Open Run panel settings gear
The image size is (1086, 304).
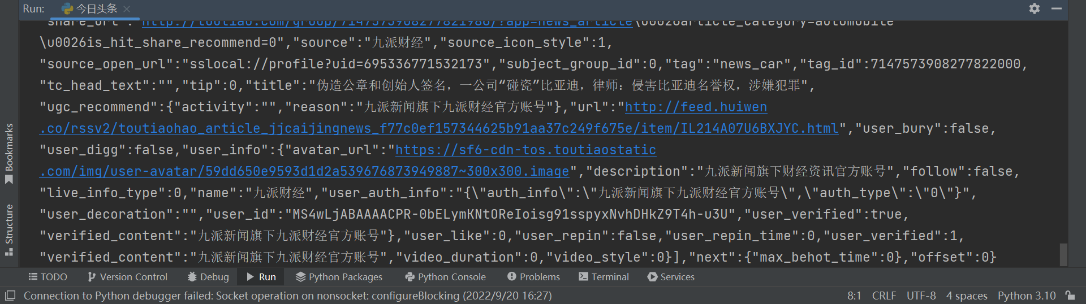1035,8
